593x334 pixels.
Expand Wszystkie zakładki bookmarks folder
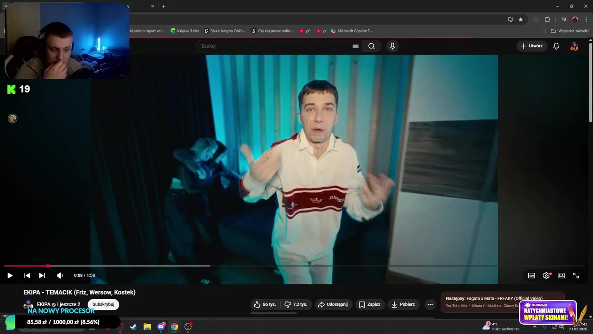[x=569, y=31]
